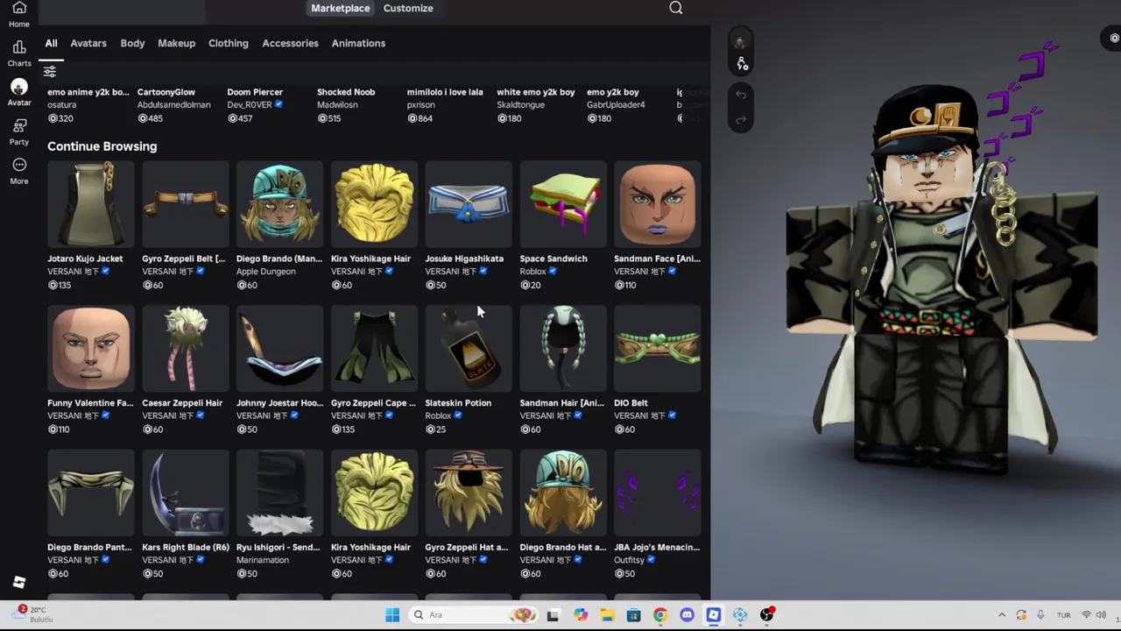Viewport: 1121px width, 631px height.
Task: Click the TUR keyboard language indicator
Action: 1063,615
